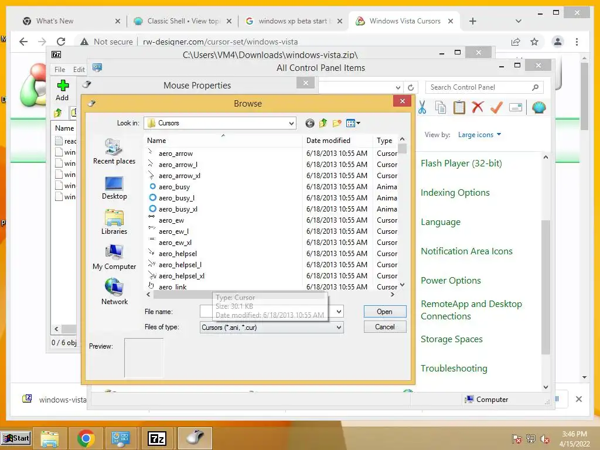Viewport: 600px width, 450px height.
Task: Open a new Chrome tab
Action: [473, 21]
